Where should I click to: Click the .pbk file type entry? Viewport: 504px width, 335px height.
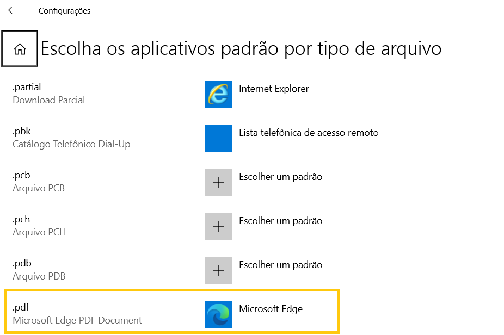point(22,131)
